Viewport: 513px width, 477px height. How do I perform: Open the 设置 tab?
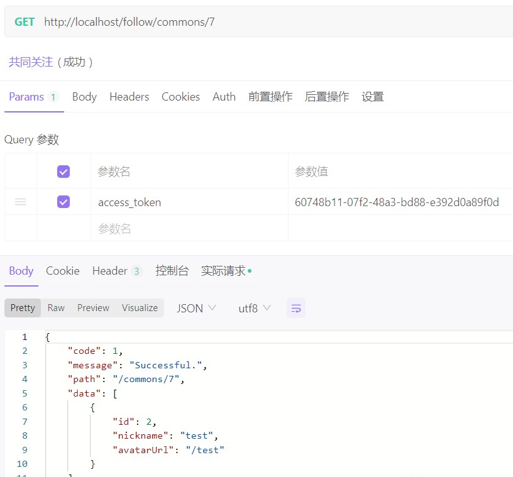[x=373, y=97]
